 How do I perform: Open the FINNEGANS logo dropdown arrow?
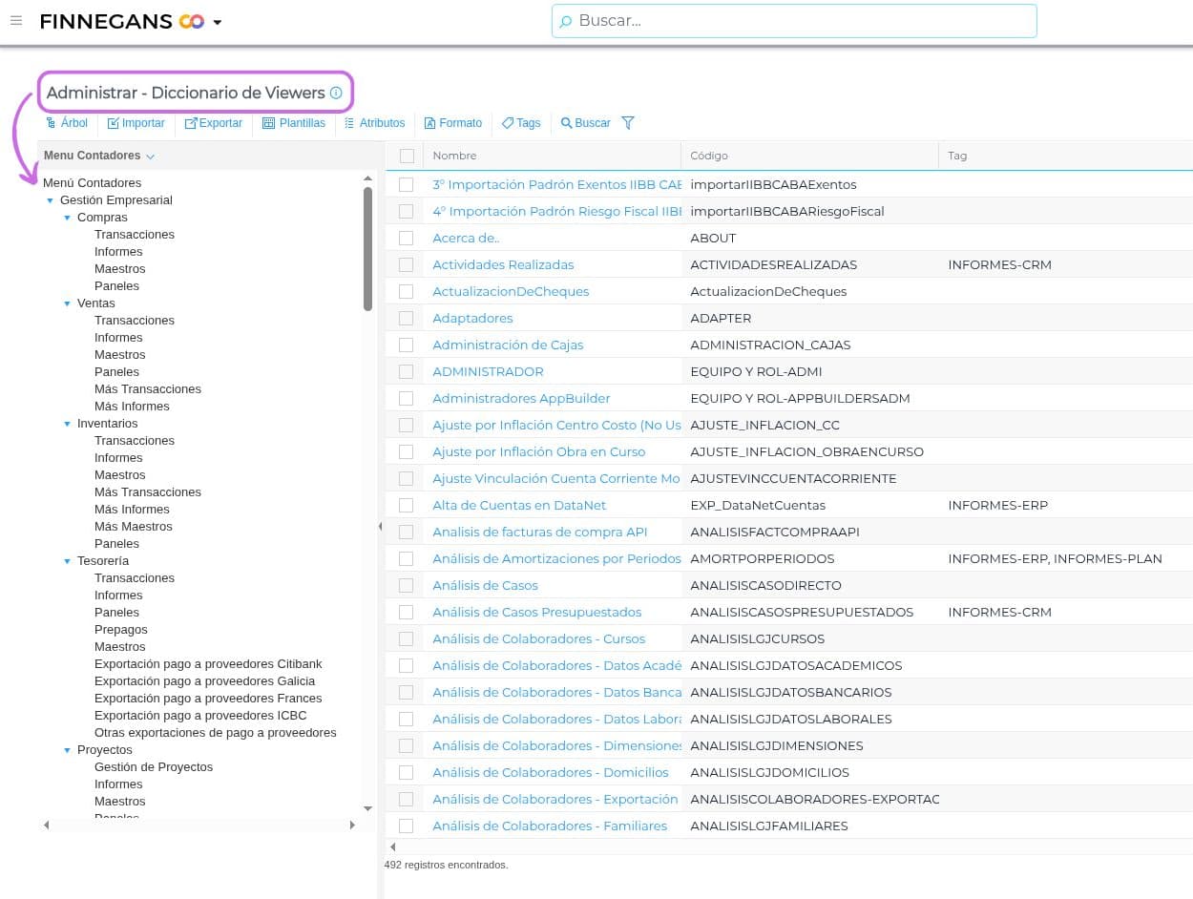point(218,22)
